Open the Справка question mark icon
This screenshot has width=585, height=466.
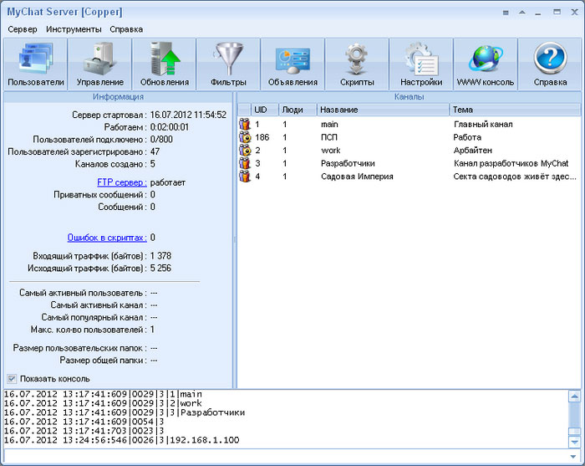click(x=550, y=64)
